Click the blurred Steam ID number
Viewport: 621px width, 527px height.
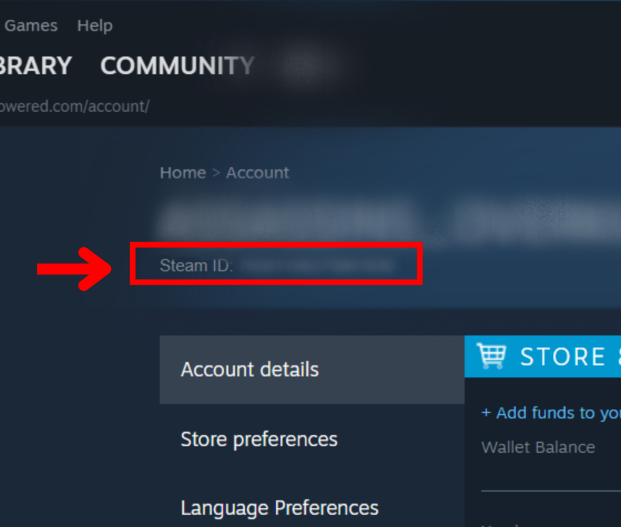coord(317,266)
